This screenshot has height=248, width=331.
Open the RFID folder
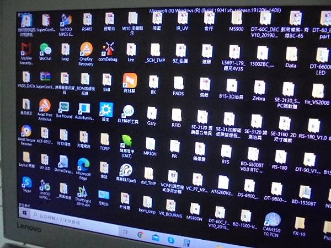(177, 118)
